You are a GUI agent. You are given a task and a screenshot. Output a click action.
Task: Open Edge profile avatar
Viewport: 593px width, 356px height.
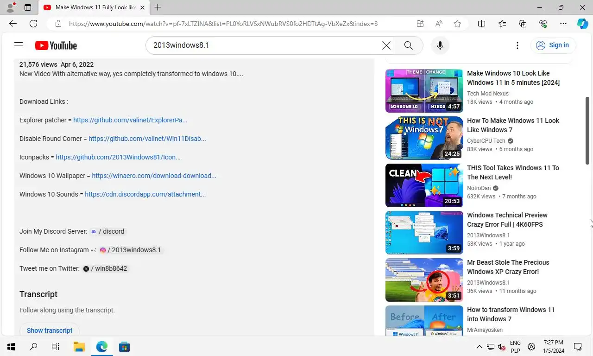(10, 7)
